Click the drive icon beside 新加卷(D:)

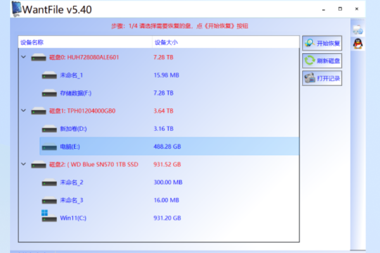click(49, 129)
